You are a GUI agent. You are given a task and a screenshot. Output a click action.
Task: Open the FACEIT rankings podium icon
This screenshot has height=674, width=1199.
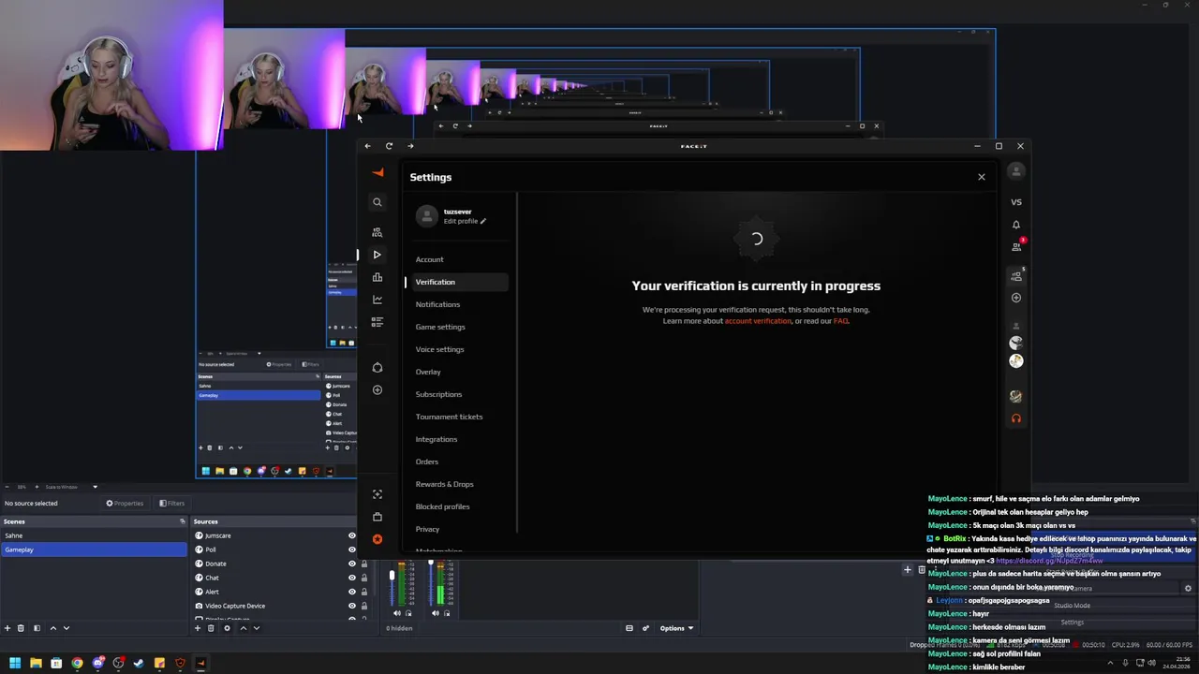[x=377, y=277]
